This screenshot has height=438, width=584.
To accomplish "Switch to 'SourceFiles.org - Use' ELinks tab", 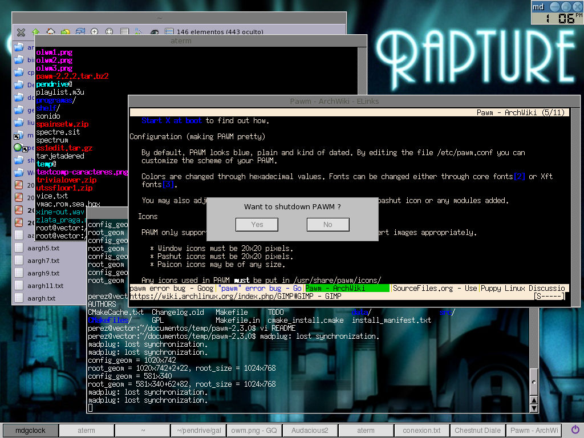I will click(435, 288).
